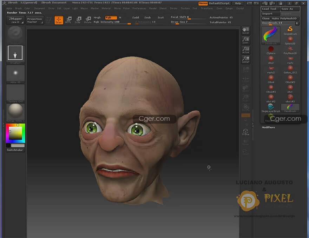The height and width of the screenshot is (238, 309).
Task: Toggle the M material mode
Action: [120, 18]
